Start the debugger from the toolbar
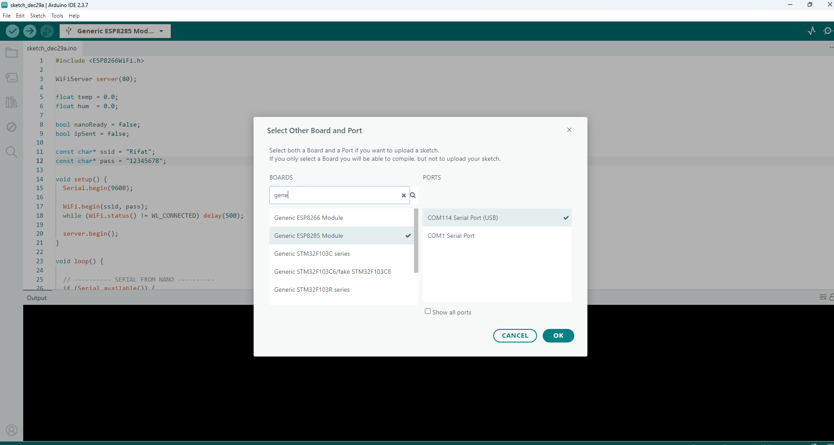The image size is (834, 445). pos(47,31)
